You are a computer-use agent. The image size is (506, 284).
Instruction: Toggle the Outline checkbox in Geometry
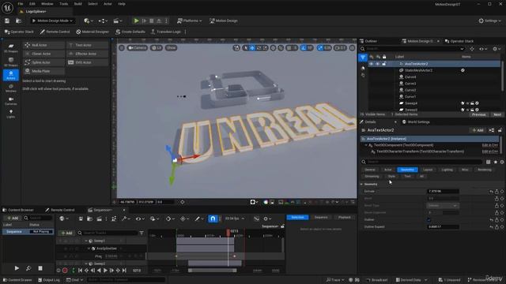point(429,219)
